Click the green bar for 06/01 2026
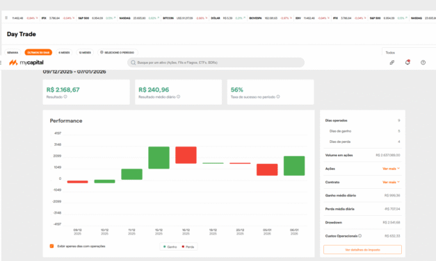The width and height of the screenshot is (436, 261). pyautogui.click(x=294, y=166)
